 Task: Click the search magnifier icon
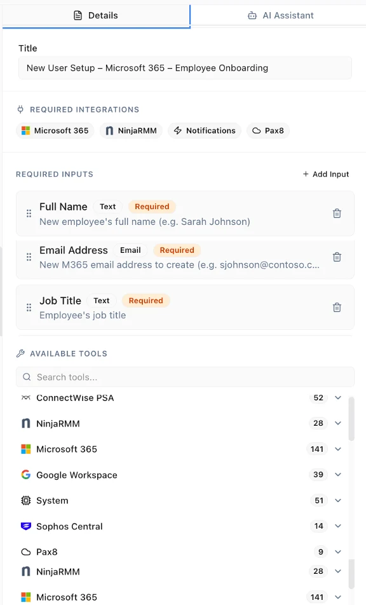pyautogui.click(x=27, y=377)
